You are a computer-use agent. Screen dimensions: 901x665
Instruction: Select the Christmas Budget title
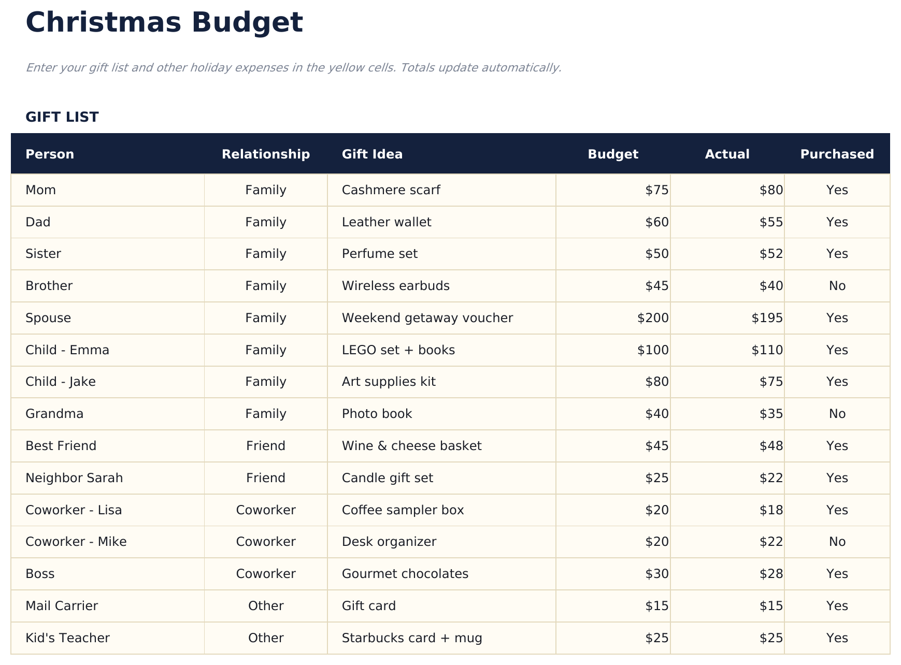[x=164, y=22]
